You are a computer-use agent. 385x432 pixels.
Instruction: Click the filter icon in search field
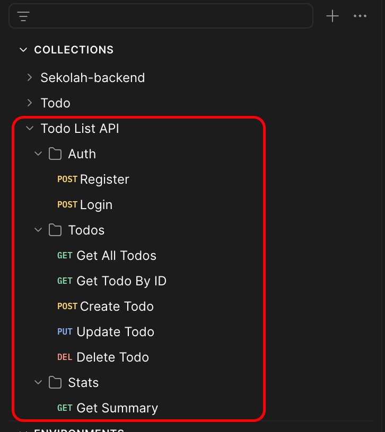point(23,16)
